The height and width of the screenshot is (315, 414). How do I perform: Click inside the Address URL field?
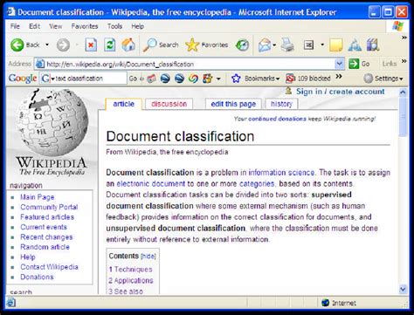tap(190, 64)
